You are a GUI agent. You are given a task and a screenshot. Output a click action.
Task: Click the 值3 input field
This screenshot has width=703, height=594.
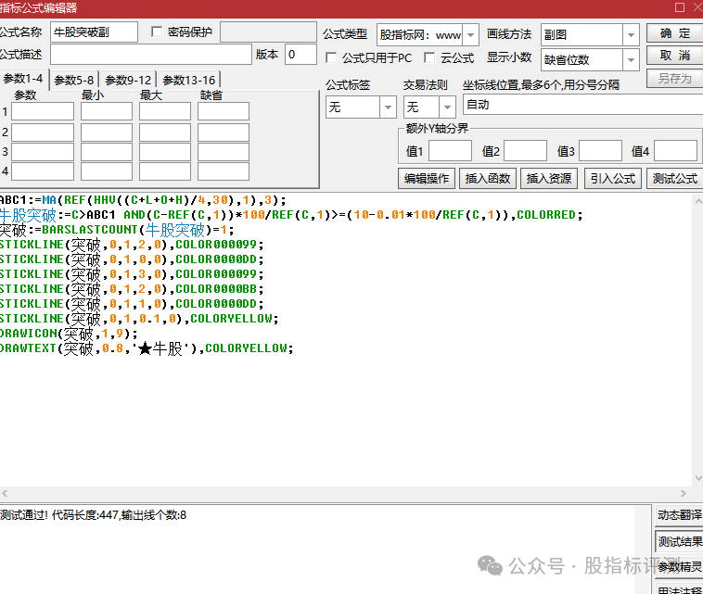[600, 151]
